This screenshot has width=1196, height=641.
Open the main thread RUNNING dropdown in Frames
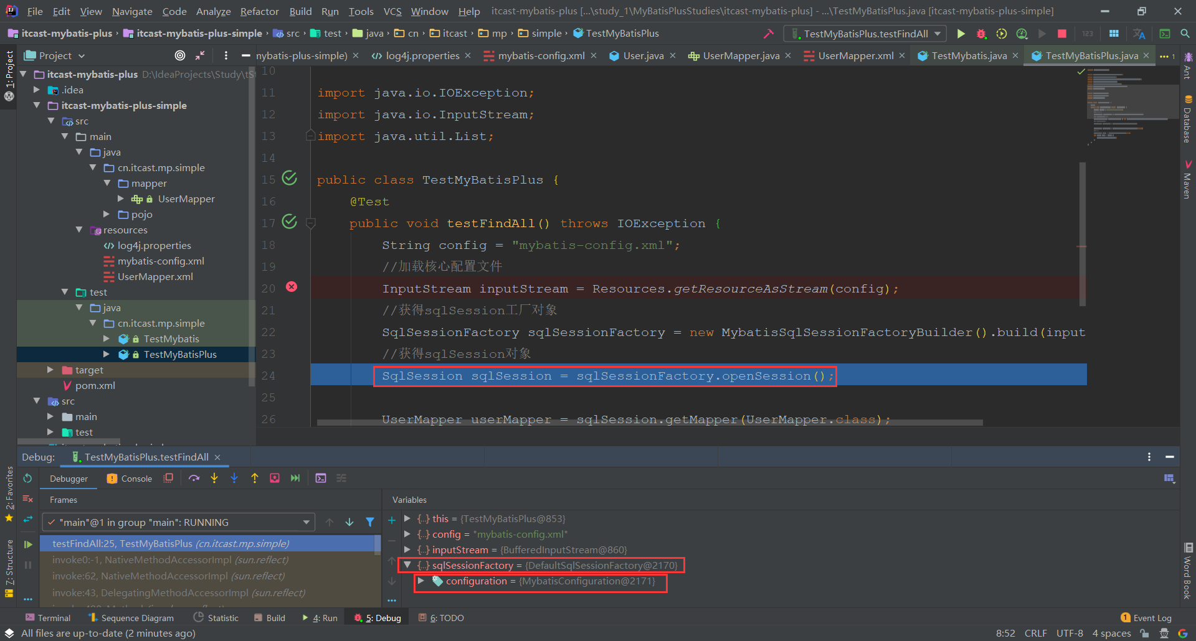coord(178,522)
